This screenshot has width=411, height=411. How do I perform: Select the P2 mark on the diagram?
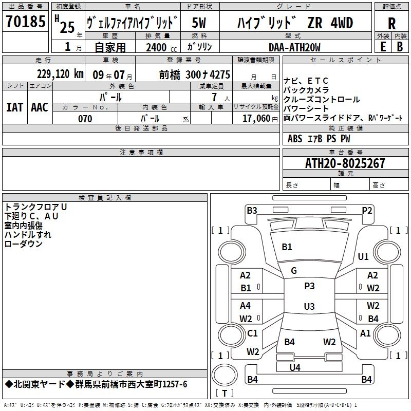click(367, 210)
